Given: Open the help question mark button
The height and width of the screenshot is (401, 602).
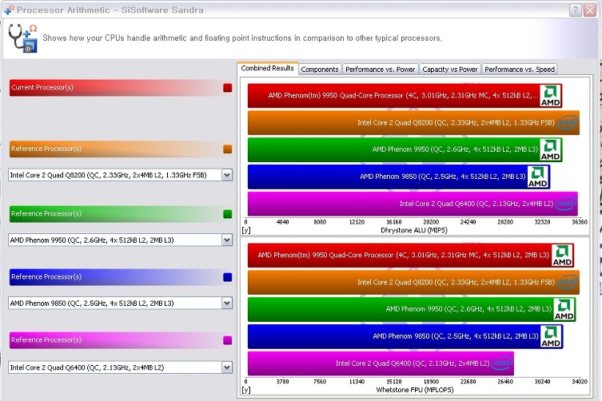Looking at the screenshot, I should coord(575,10).
